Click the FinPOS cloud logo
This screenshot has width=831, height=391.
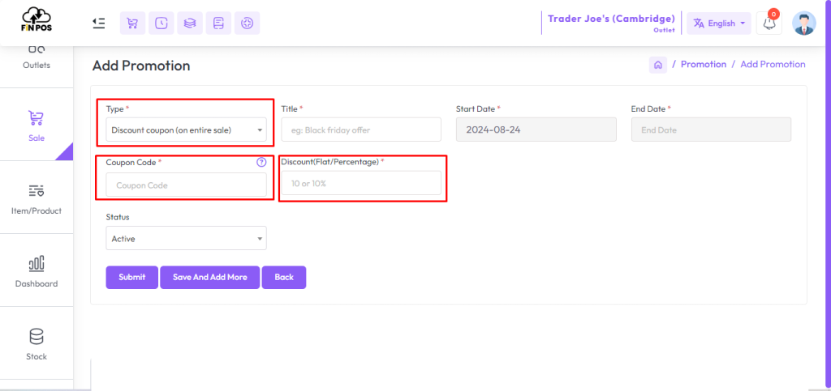[37, 20]
